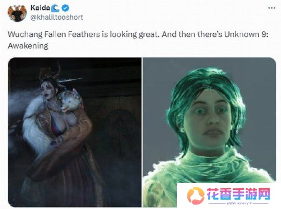Click the words Unknown 9: in the tweet
Screen dimensions: 281x209
pos(246,34)
